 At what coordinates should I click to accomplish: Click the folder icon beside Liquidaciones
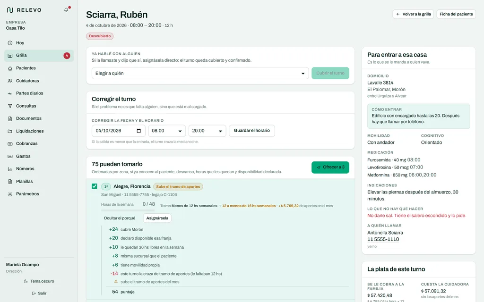pos(10,131)
